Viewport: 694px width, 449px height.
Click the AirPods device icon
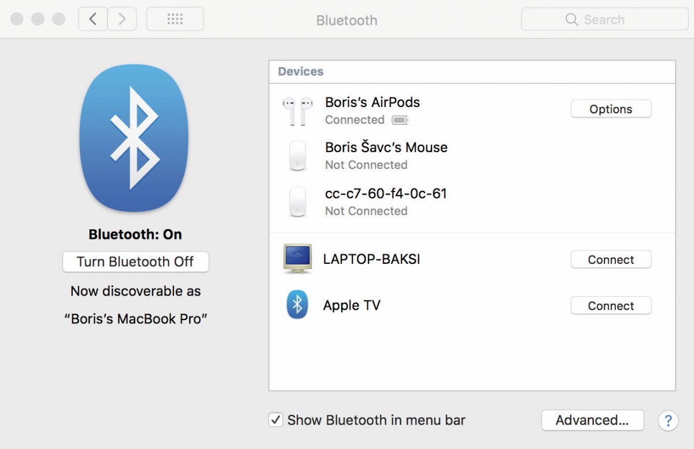point(297,111)
